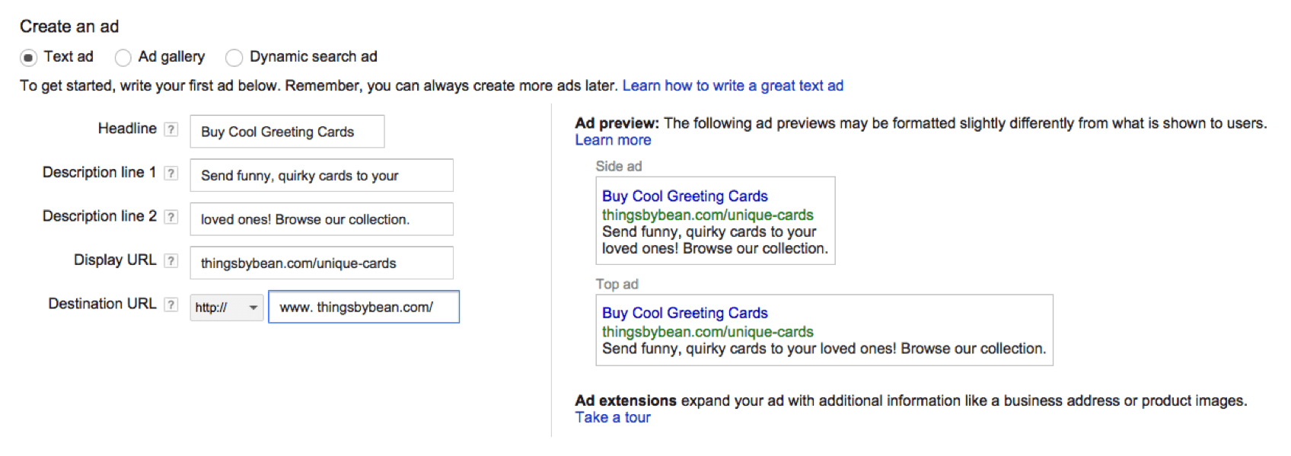The height and width of the screenshot is (456, 1291).
Task: Click the Display URL input field
Action: (x=321, y=263)
